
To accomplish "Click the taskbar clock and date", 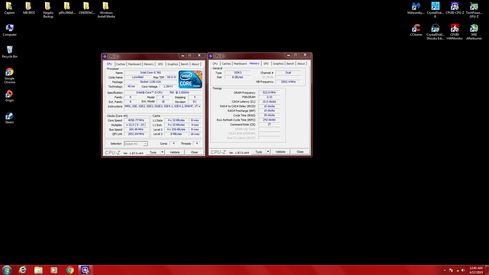I will [476, 270].
